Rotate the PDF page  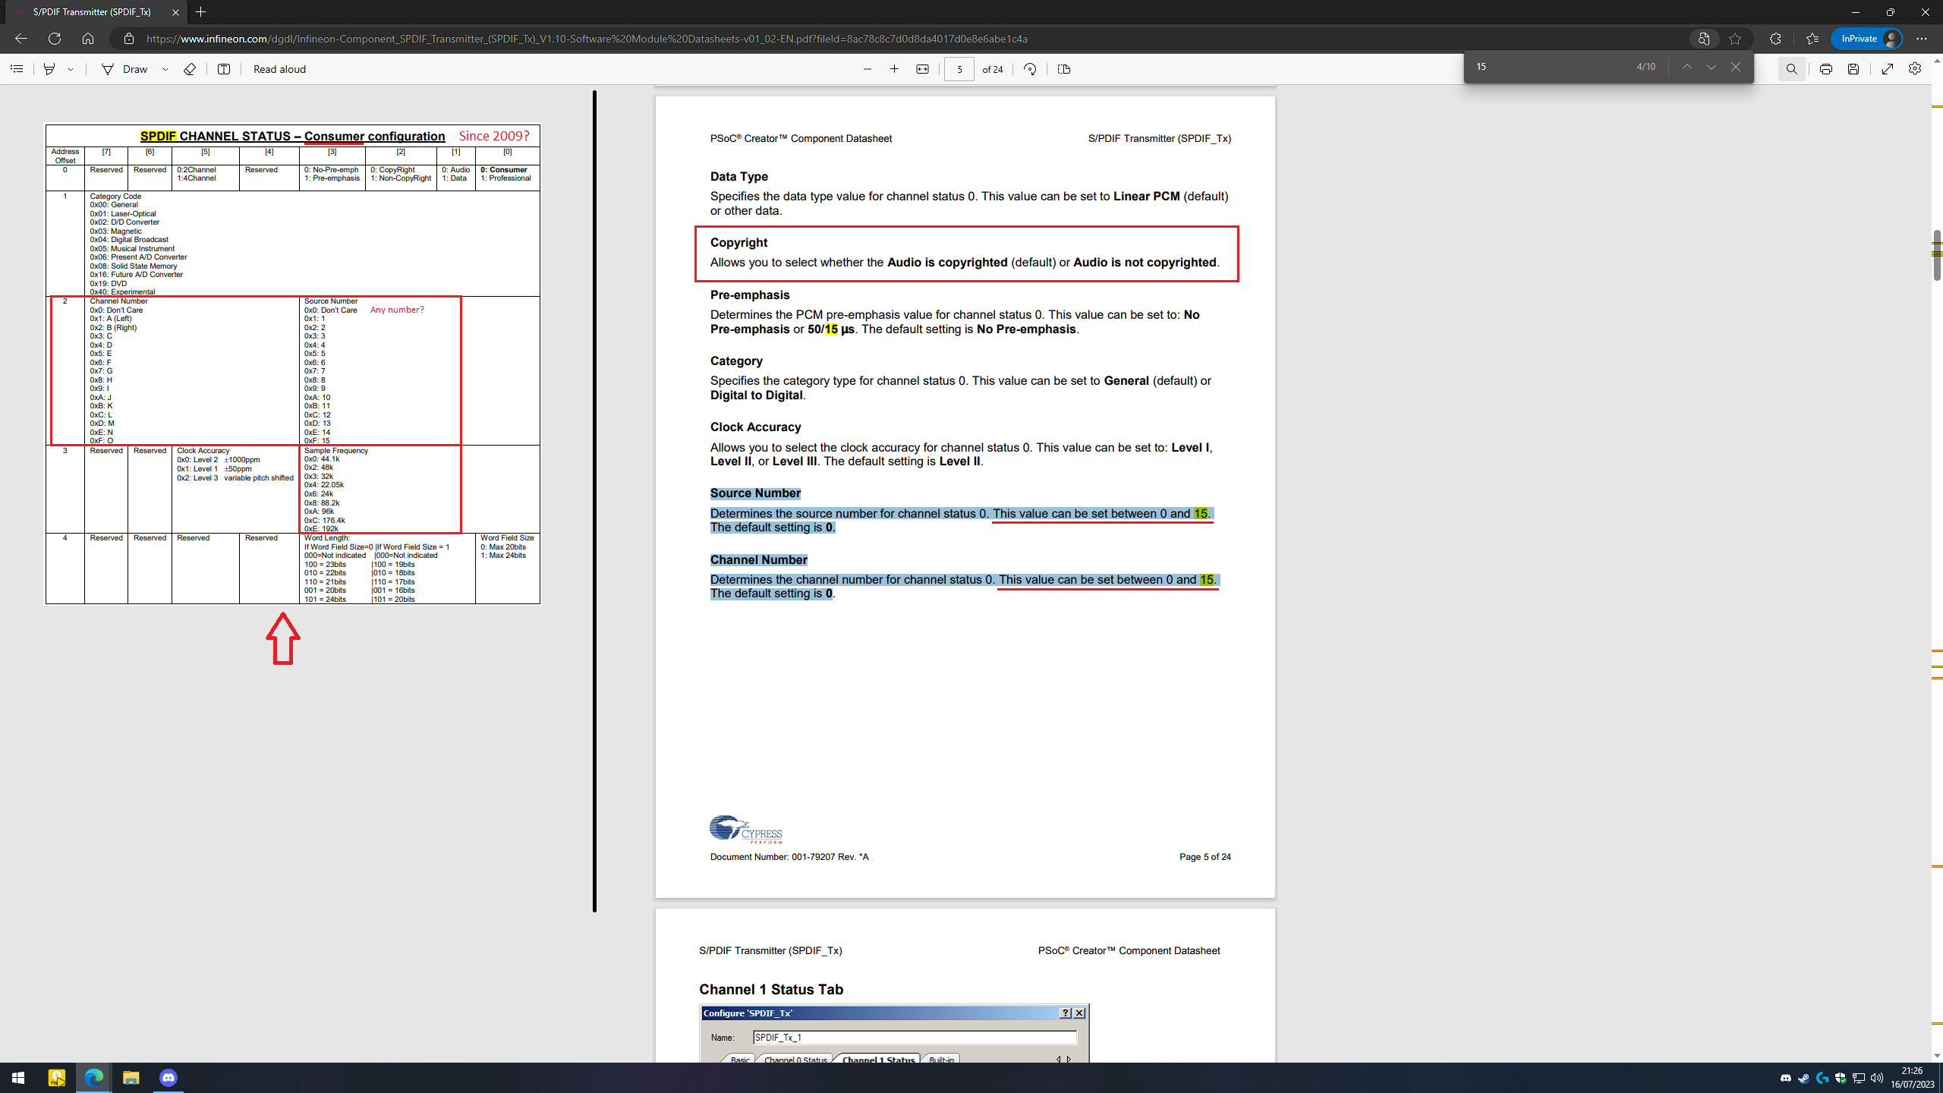point(1030,69)
